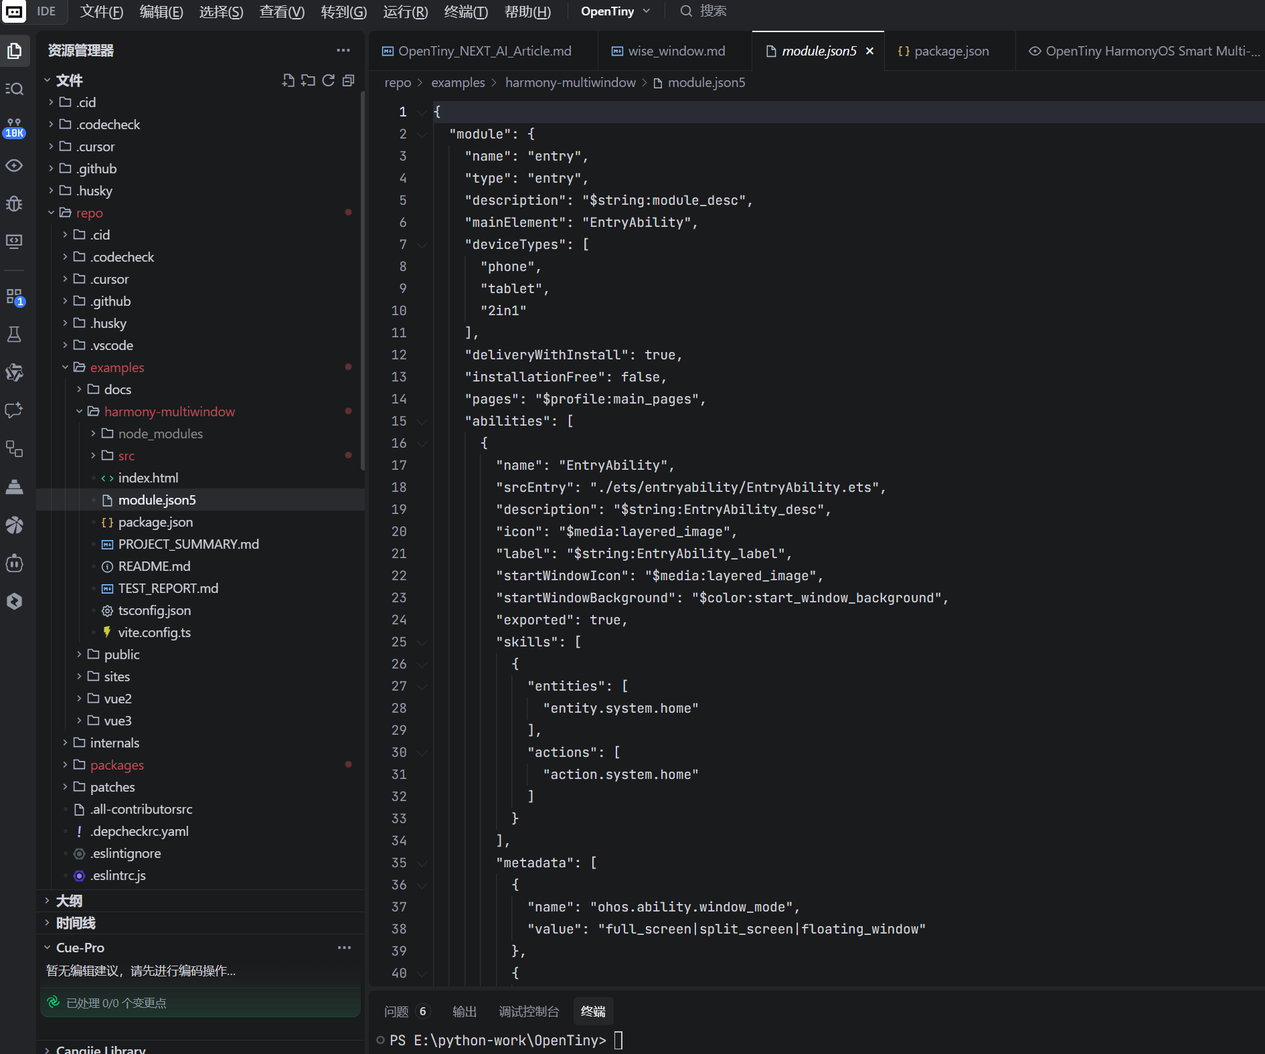Screen dimensions: 1265x1054
Task: Refresh the file explorer
Action: click(328, 80)
